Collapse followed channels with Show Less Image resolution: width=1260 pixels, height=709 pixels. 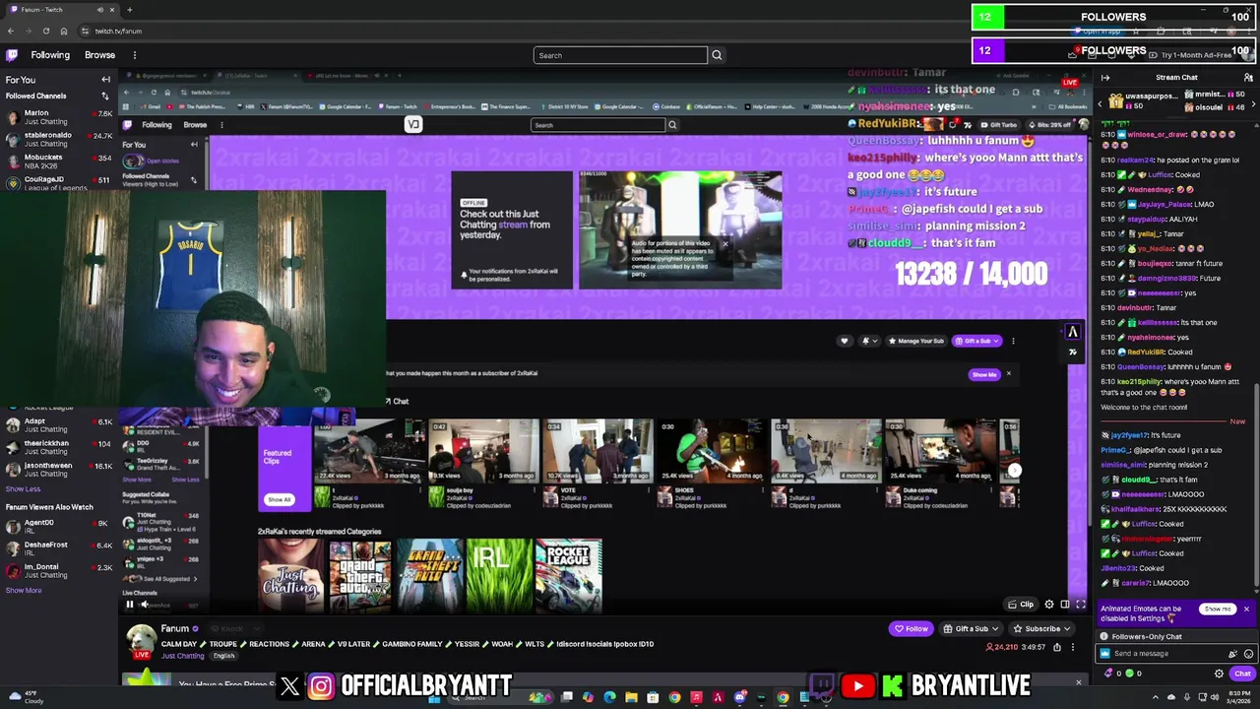pyautogui.click(x=23, y=488)
